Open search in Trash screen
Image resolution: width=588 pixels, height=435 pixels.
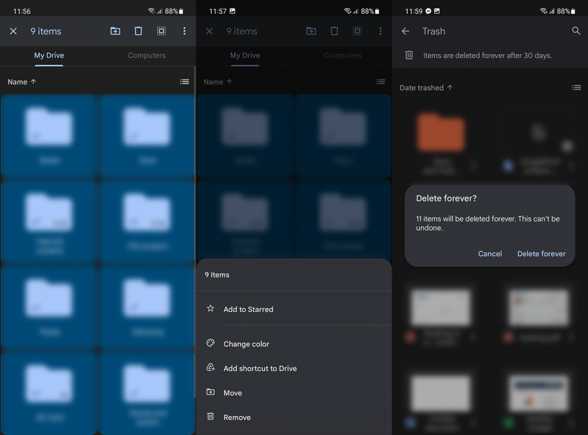click(576, 31)
